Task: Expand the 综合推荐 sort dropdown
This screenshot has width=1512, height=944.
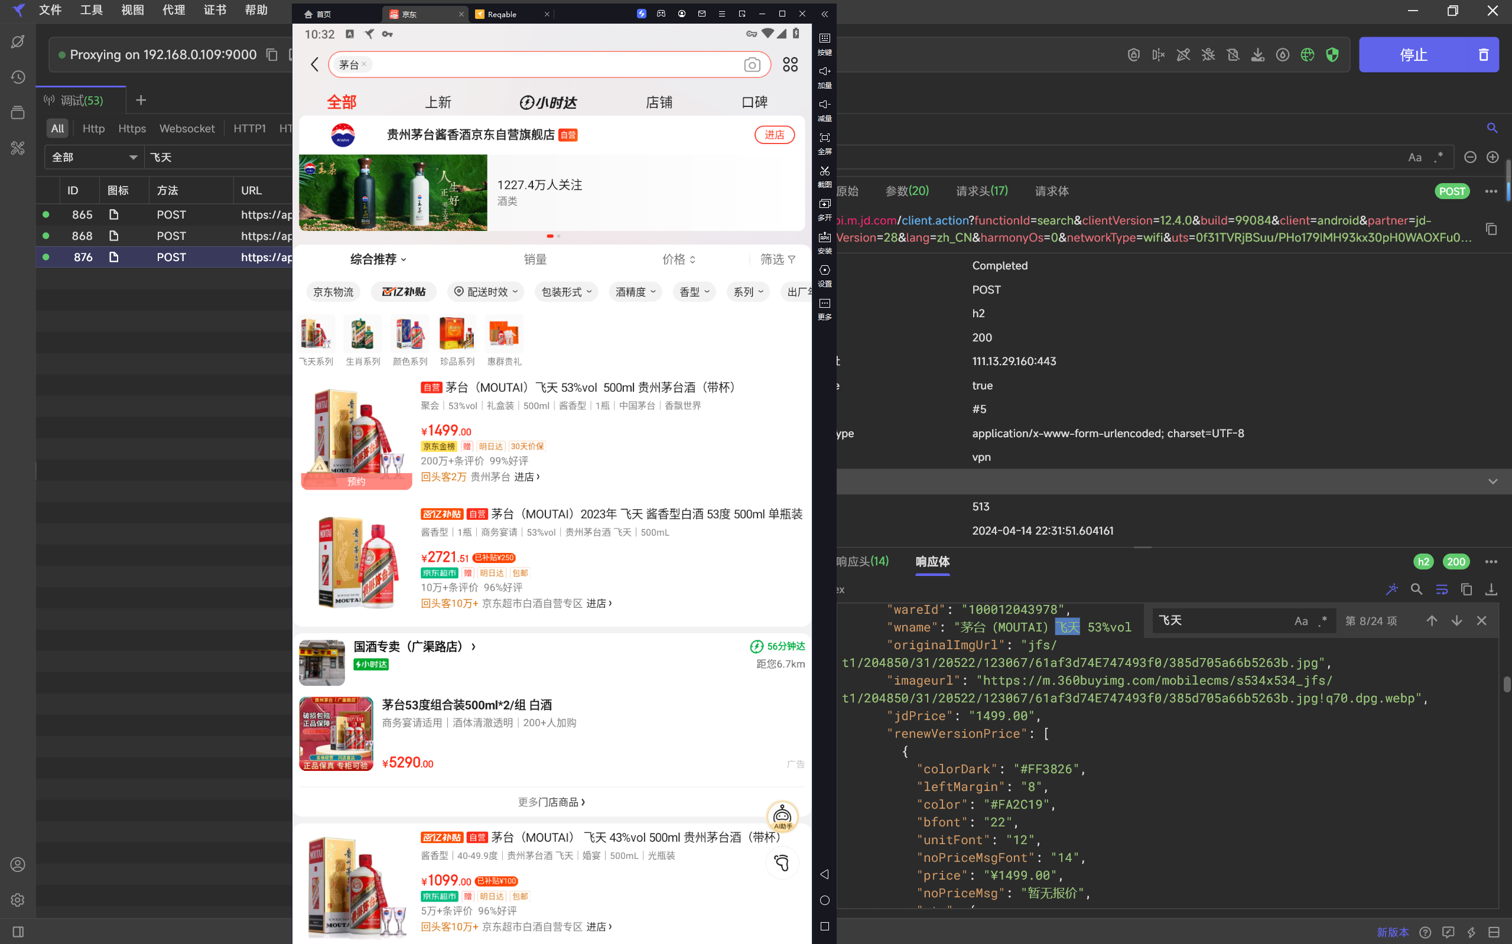Action: (x=378, y=259)
